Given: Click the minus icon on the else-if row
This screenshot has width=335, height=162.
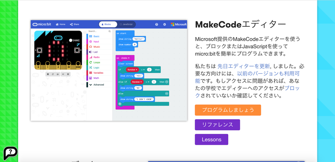Looking at the screenshot, I should point(167,82).
